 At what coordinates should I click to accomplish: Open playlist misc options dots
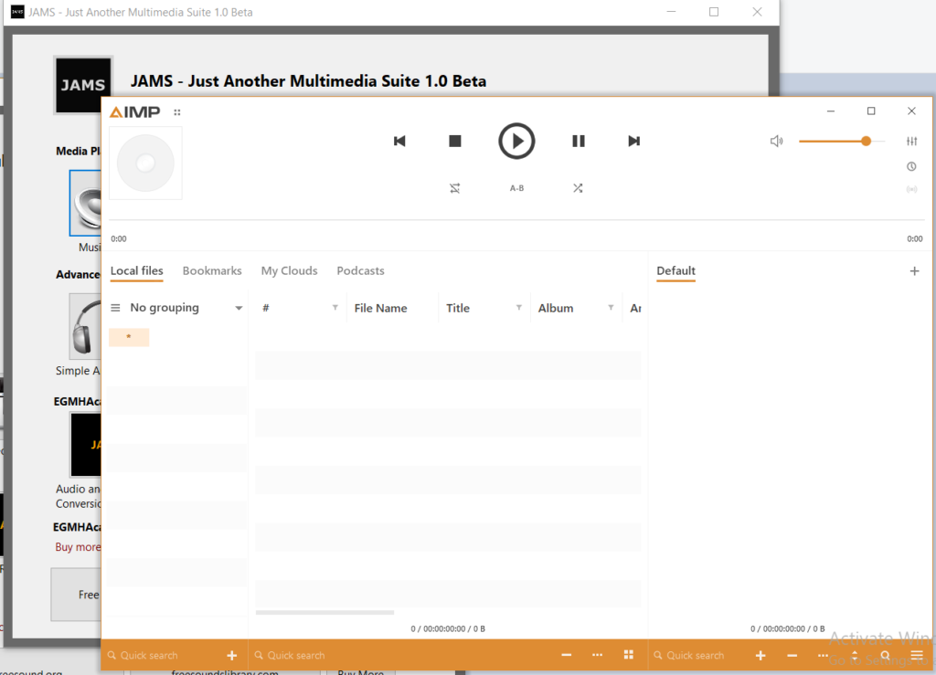coord(823,655)
